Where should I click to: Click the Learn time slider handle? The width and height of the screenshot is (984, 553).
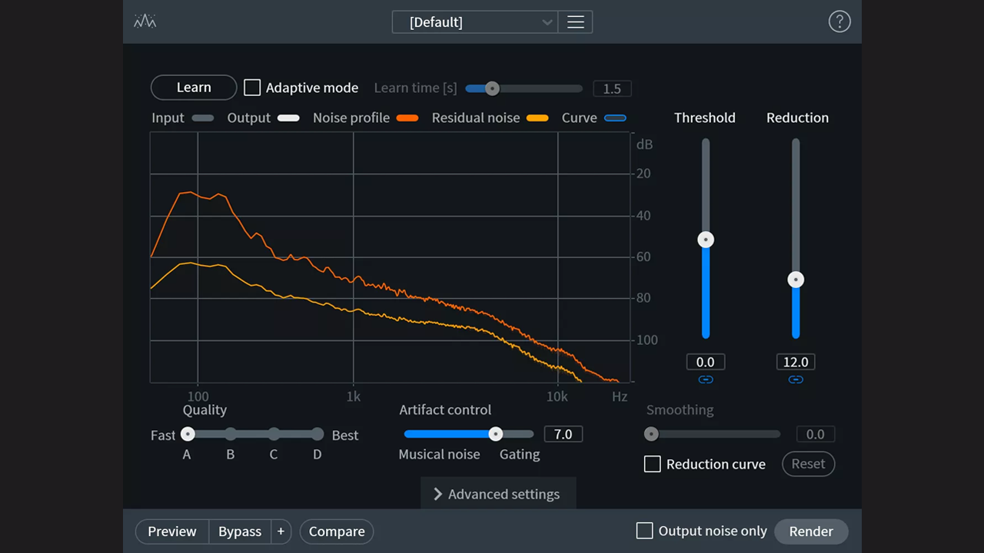tap(493, 88)
